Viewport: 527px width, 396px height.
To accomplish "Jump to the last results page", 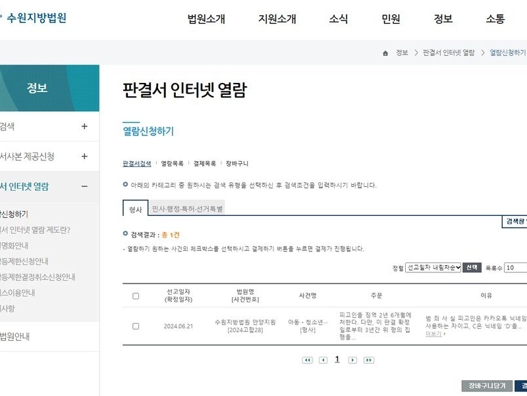I will tap(368, 360).
